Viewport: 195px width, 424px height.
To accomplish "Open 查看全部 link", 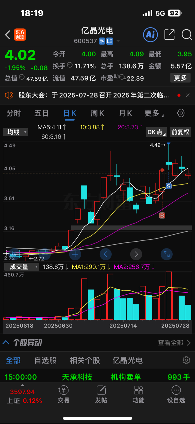I will 174,343.
